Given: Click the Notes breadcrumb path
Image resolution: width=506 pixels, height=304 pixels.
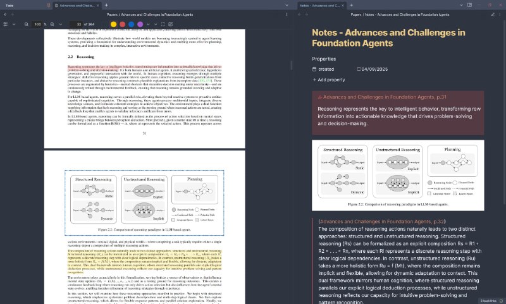Looking at the screenshot, I should point(400,15).
